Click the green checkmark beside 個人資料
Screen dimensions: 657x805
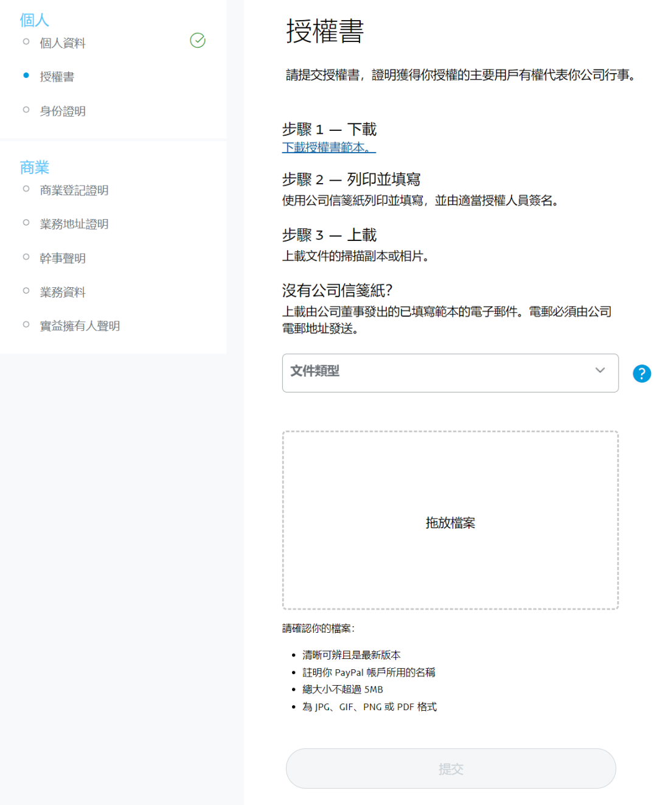198,41
